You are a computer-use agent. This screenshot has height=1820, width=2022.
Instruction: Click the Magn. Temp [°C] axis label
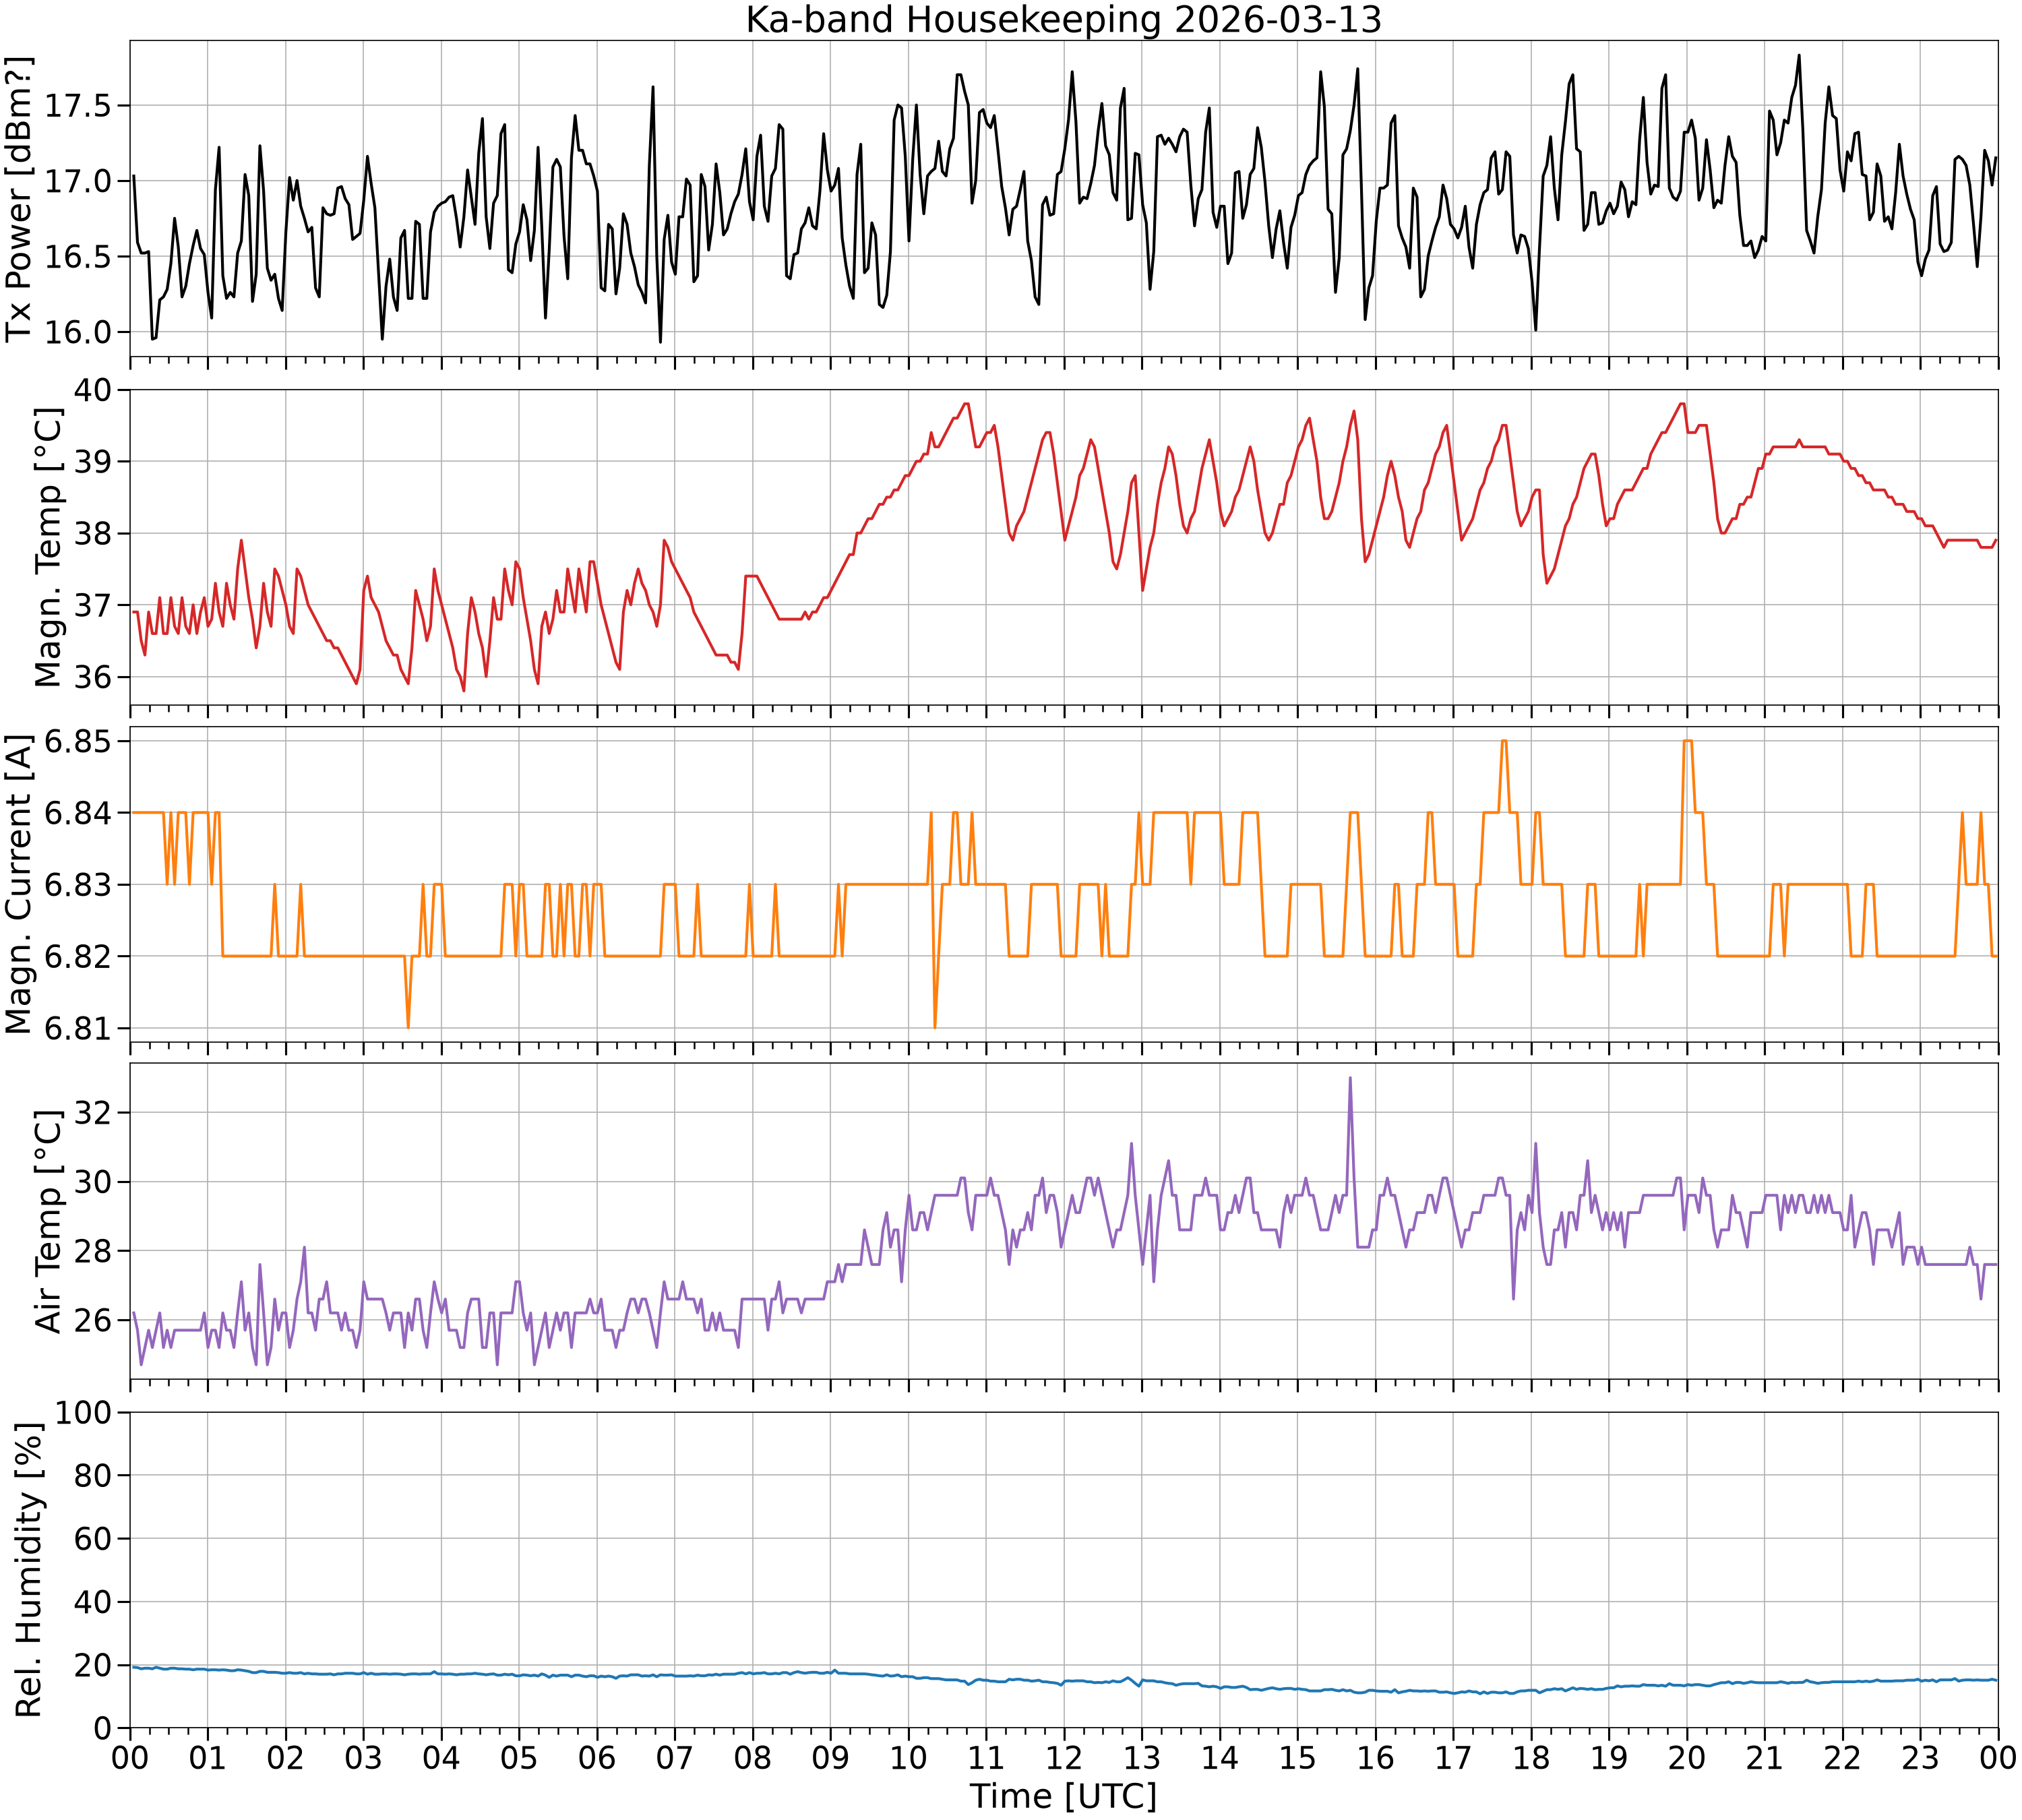[x=48, y=547]
